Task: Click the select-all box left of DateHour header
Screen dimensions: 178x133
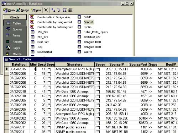Action: coord(7,65)
